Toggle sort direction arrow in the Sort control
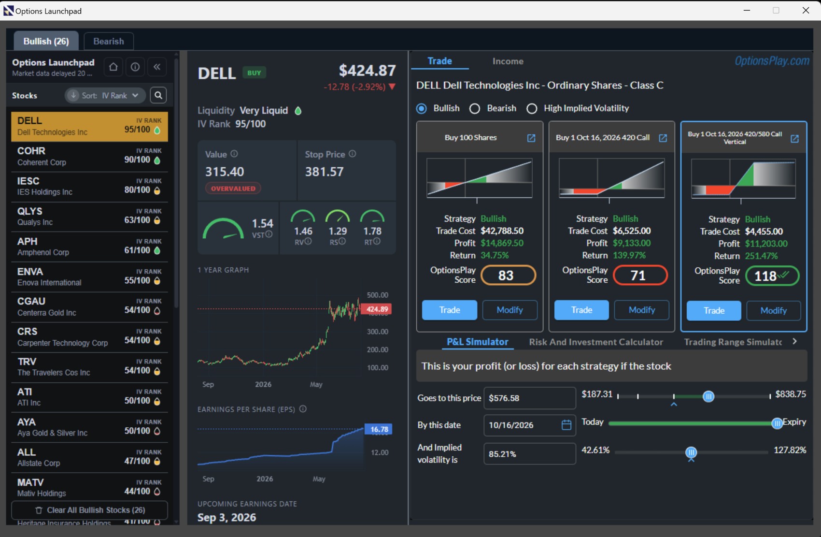The height and width of the screenshot is (537, 821). pos(73,95)
